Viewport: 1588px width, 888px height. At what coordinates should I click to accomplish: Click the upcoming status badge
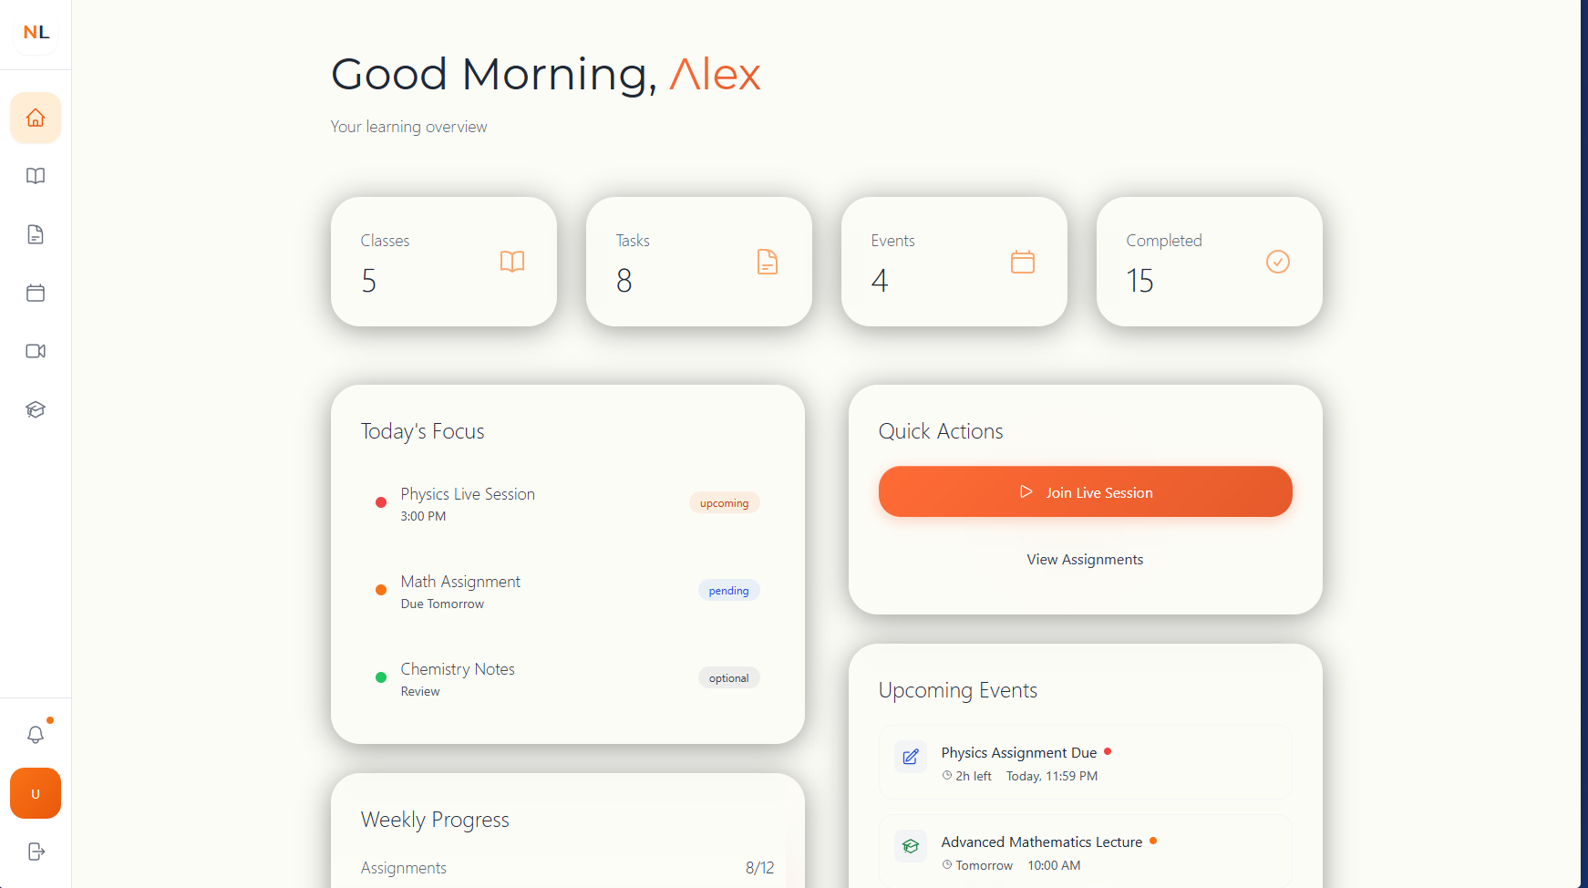[x=725, y=503]
